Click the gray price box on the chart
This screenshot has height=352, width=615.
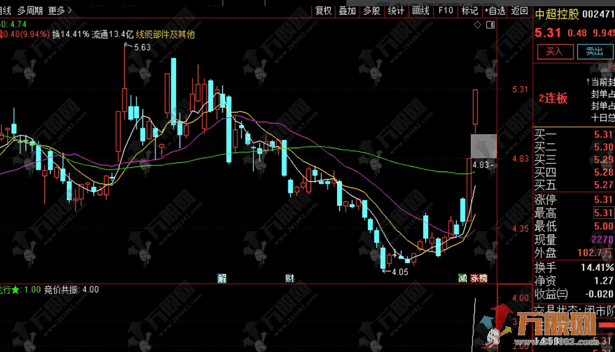coord(483,146)
